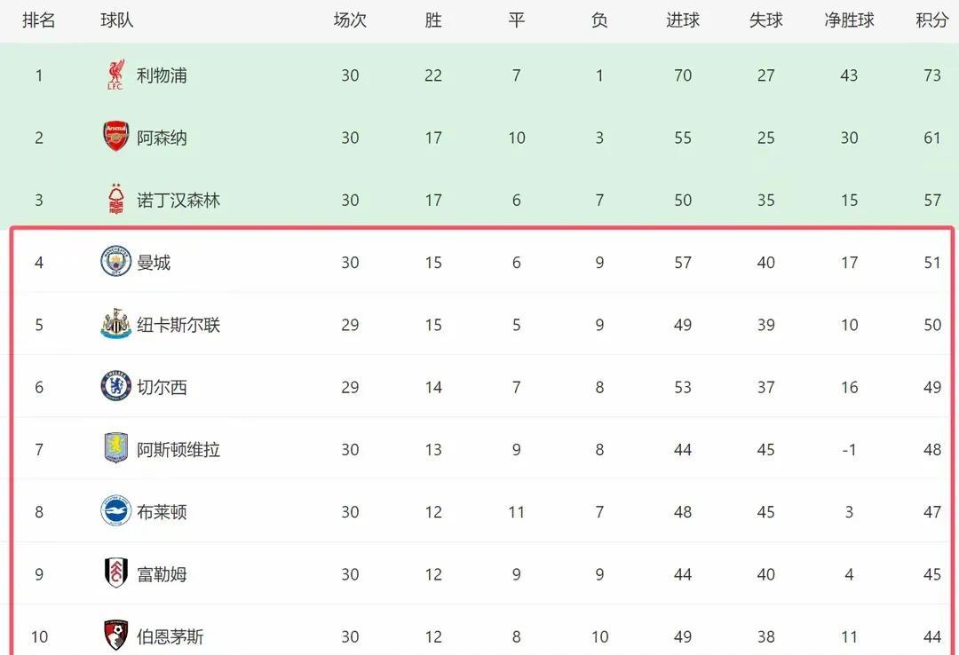This screenshot has height=655, width=959.
Task: Click the Chelsea club crest
Action: pyautogui.click(x=115, y=386)
